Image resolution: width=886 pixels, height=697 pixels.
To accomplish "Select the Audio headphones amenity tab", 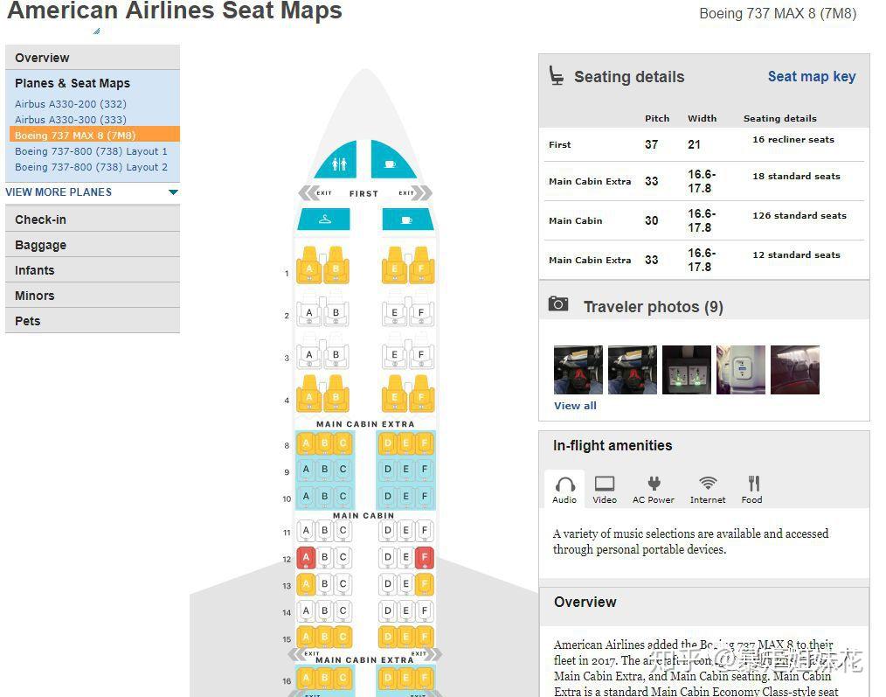I will [564, 490].
